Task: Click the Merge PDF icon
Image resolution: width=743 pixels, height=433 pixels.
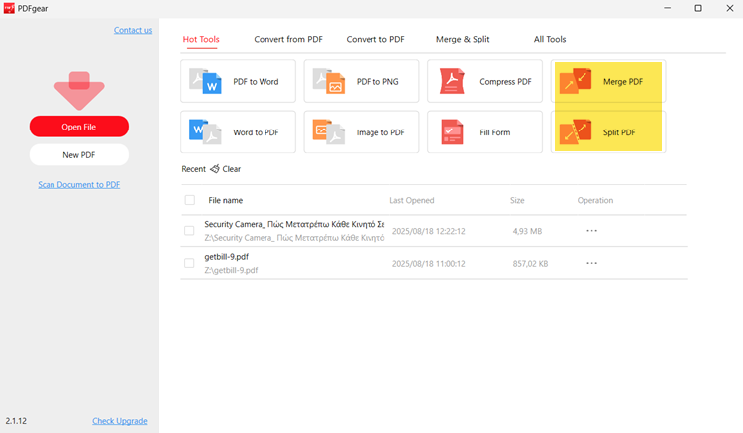Action: (576, 81)
